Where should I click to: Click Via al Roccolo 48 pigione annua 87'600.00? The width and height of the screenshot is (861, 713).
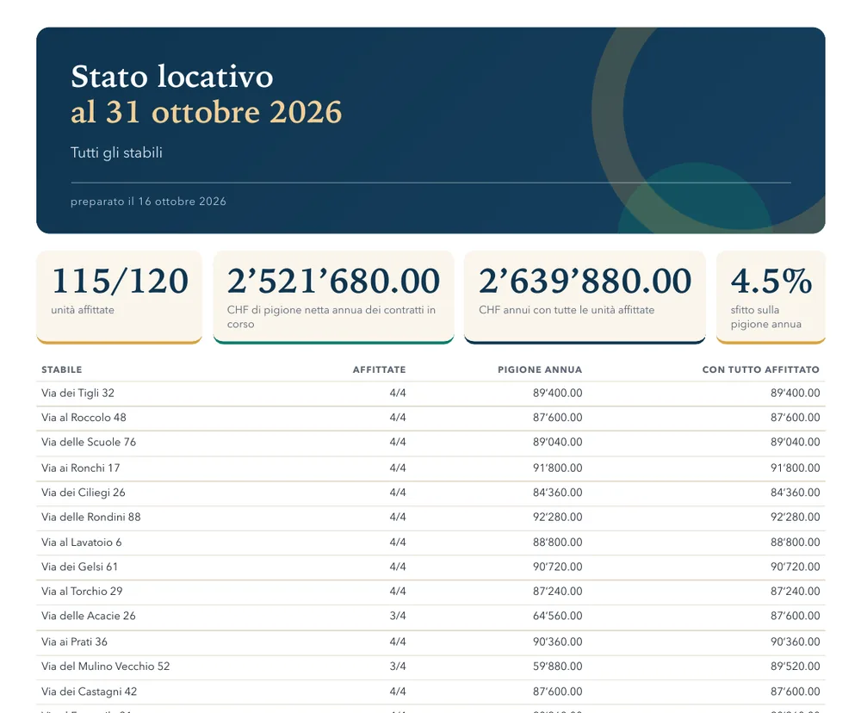tap(557, 418)
